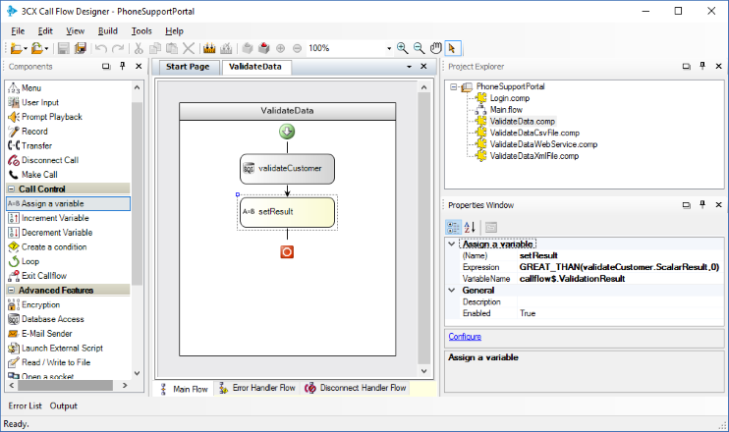Click the Save toolbar icon

tap(64, 48)
